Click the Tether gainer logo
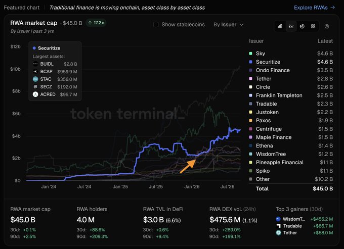344x249 pixels. pos(278,232)
